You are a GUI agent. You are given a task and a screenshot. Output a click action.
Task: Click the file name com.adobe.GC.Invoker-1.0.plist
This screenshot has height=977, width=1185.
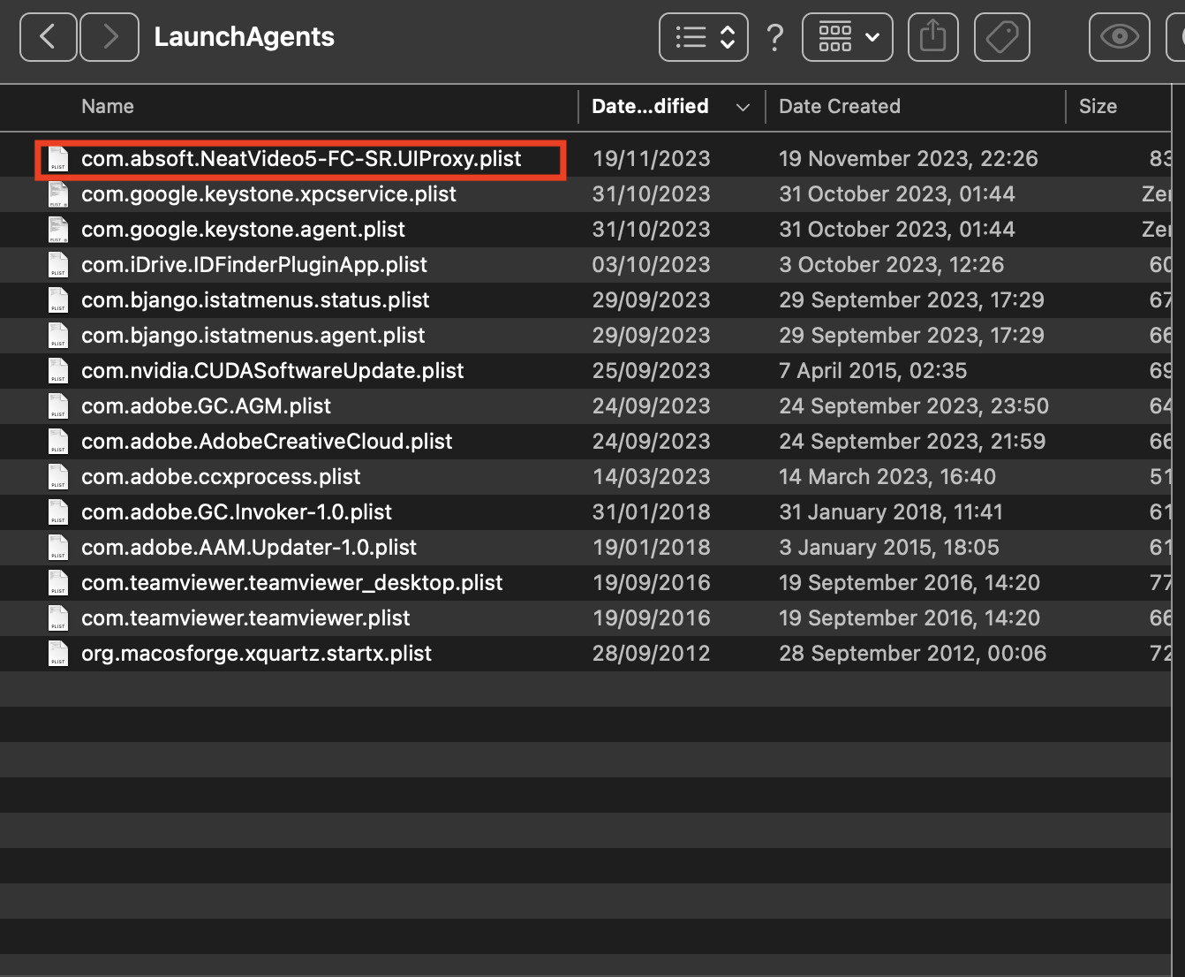(x=237, y=512)
